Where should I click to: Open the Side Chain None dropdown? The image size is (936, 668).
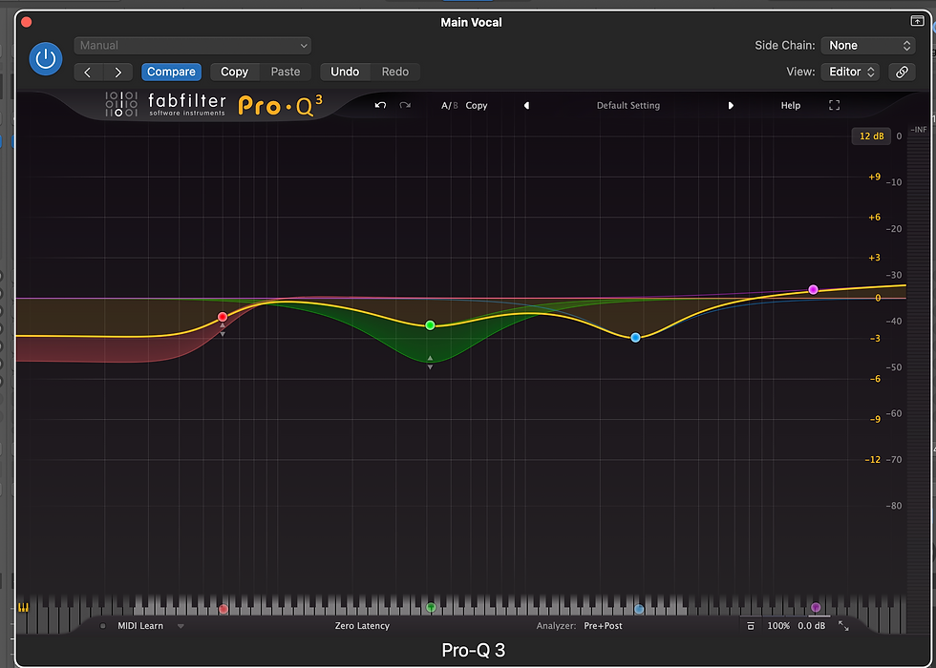868,46
